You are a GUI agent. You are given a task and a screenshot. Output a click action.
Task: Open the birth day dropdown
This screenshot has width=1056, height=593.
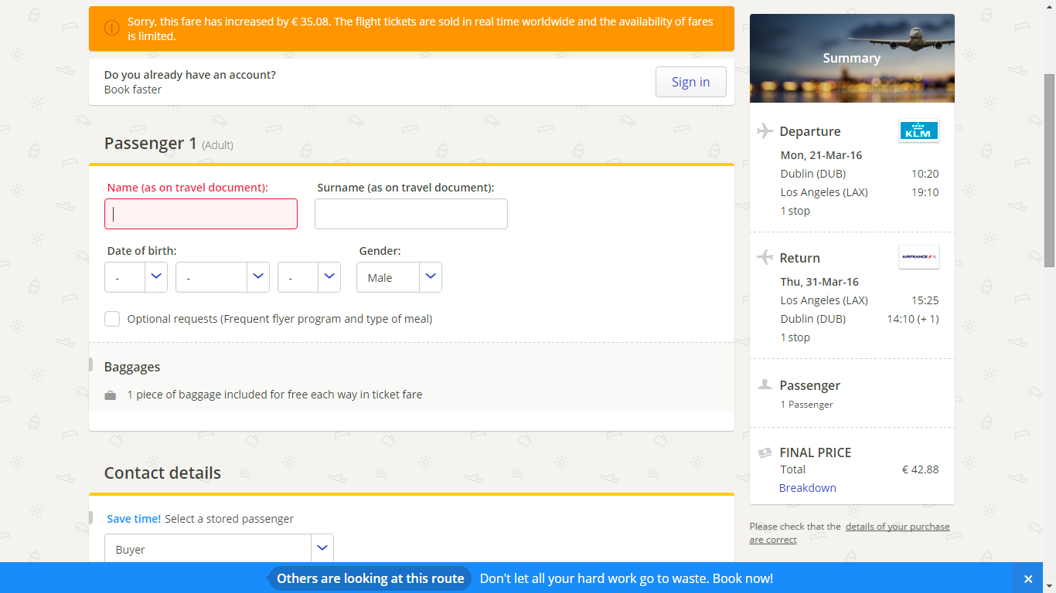[136, 277]
